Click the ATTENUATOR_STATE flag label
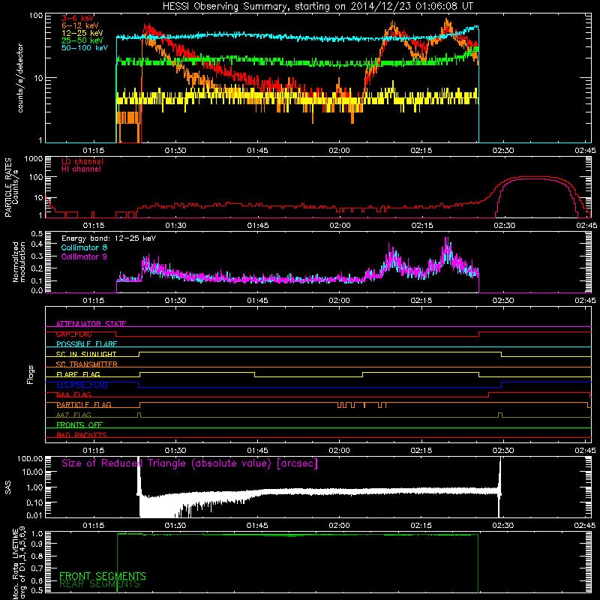Screen dimensions: 600x600 [x=91, y=324]
